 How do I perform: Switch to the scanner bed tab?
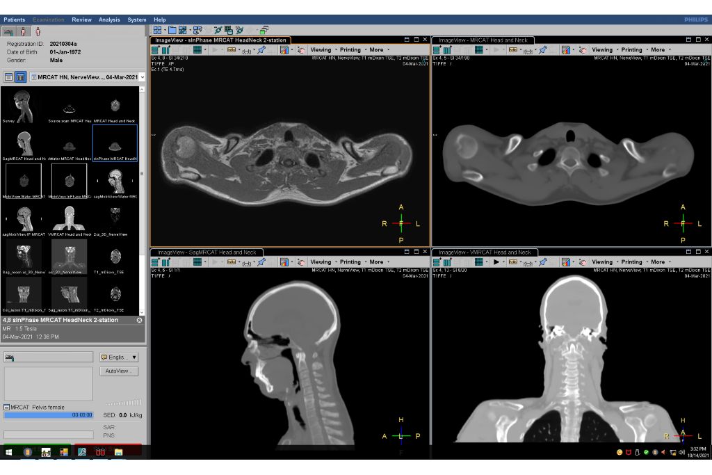coord(8,31)
